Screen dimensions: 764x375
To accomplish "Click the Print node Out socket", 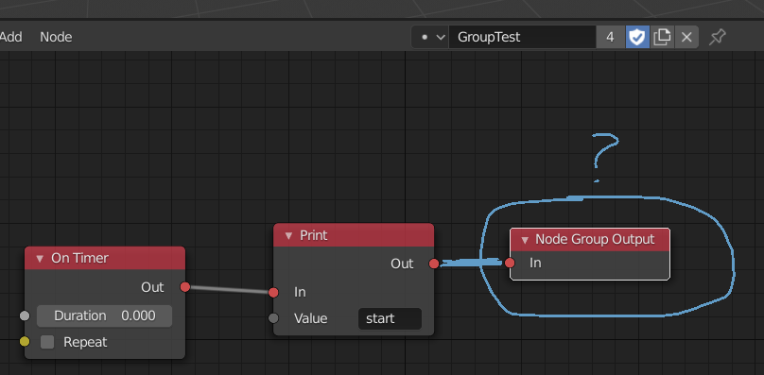I will point(434,264).
